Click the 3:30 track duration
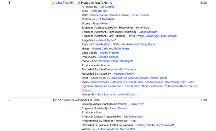This screenshot has width=216, height=131. [x=204, y=100]
